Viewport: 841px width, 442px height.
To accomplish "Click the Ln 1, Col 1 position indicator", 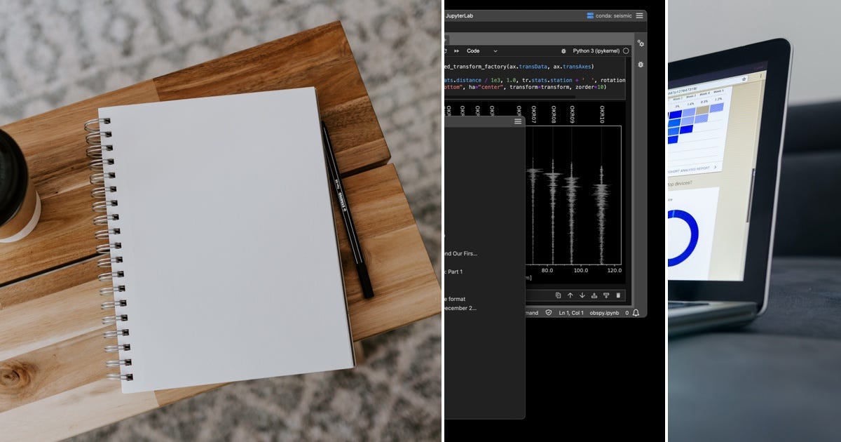I will click(571, 312).
